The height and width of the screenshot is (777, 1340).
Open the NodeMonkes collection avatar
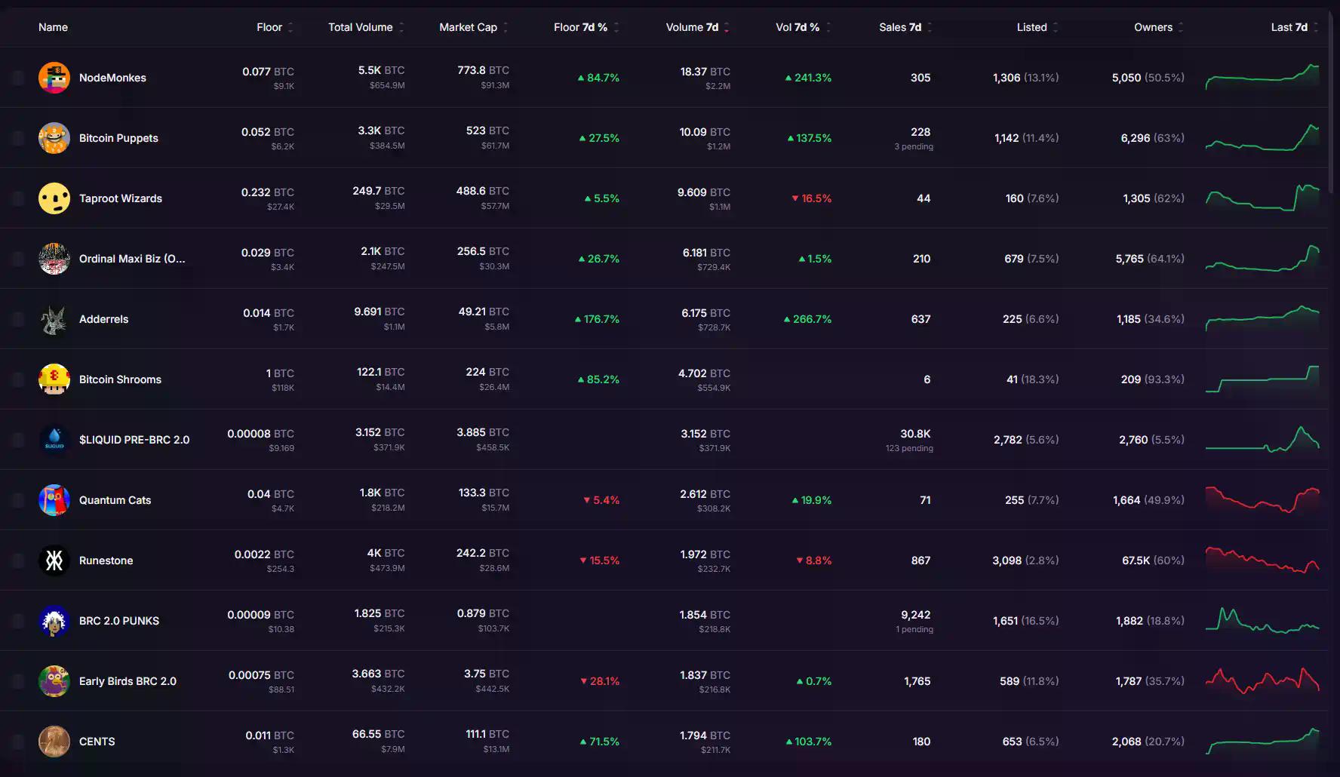click(x=54, y=78)
